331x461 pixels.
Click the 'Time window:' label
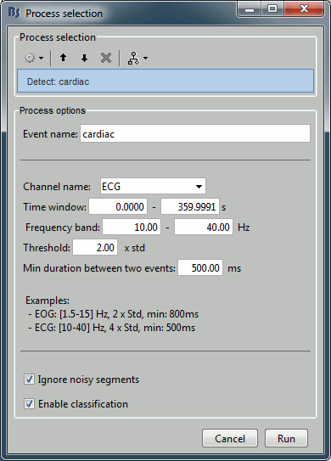pos(54,206)
